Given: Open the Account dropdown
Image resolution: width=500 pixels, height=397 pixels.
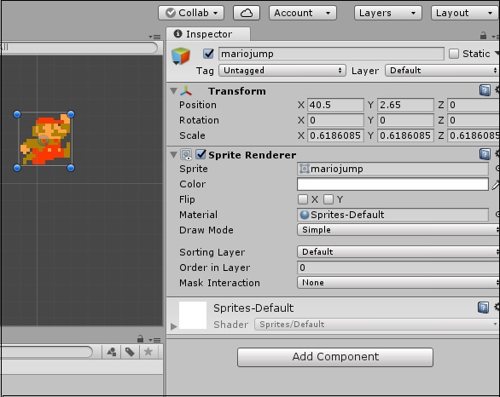Looking at the screenshot, I should (303, 13).
